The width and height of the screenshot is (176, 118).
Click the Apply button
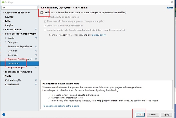coord(167,114)
